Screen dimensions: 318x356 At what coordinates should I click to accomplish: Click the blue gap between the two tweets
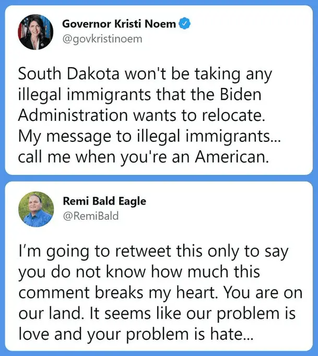coord(159,178)
